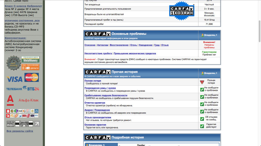Click the gray arrow counter icon
Viewport: 261px width, 146px height.
(x=37, y=124)
